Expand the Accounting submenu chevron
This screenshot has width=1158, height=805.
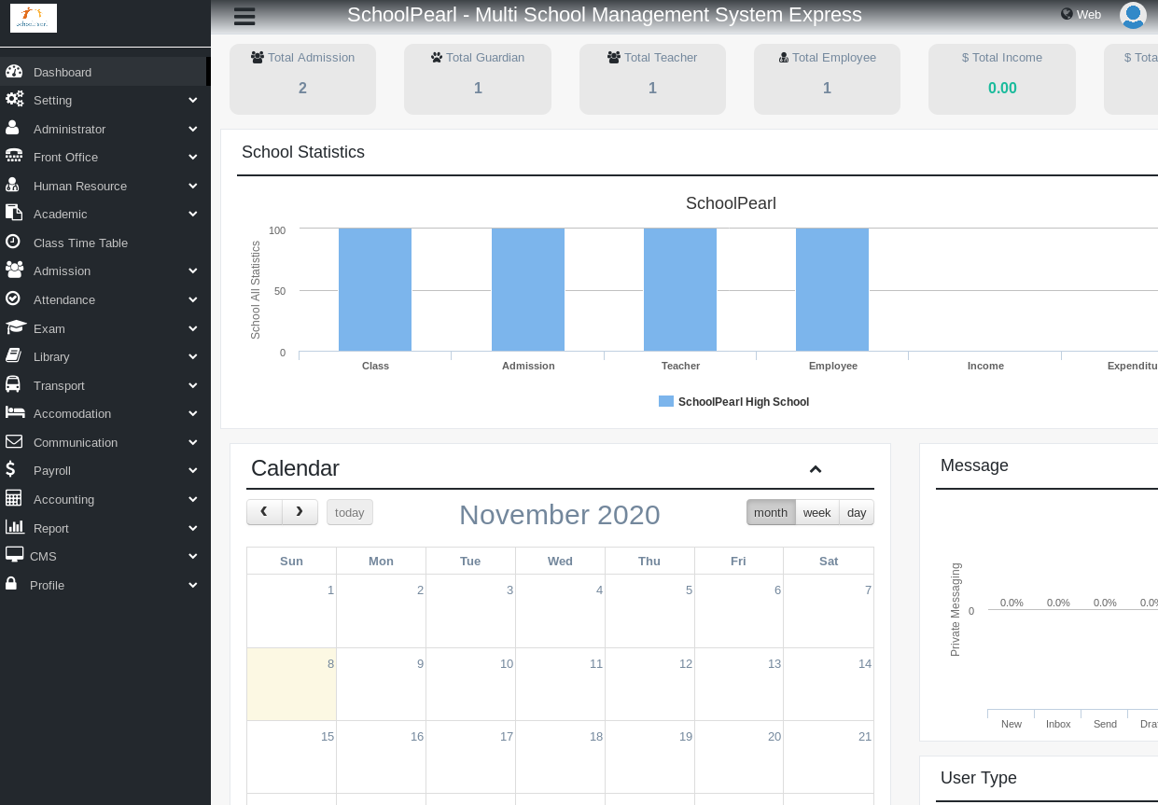pos(192,499)
